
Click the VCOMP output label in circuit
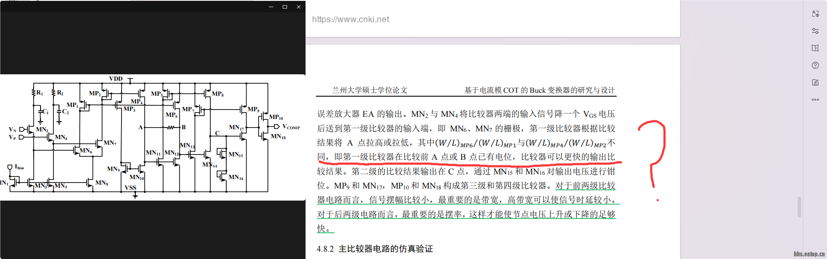[291, 127]
